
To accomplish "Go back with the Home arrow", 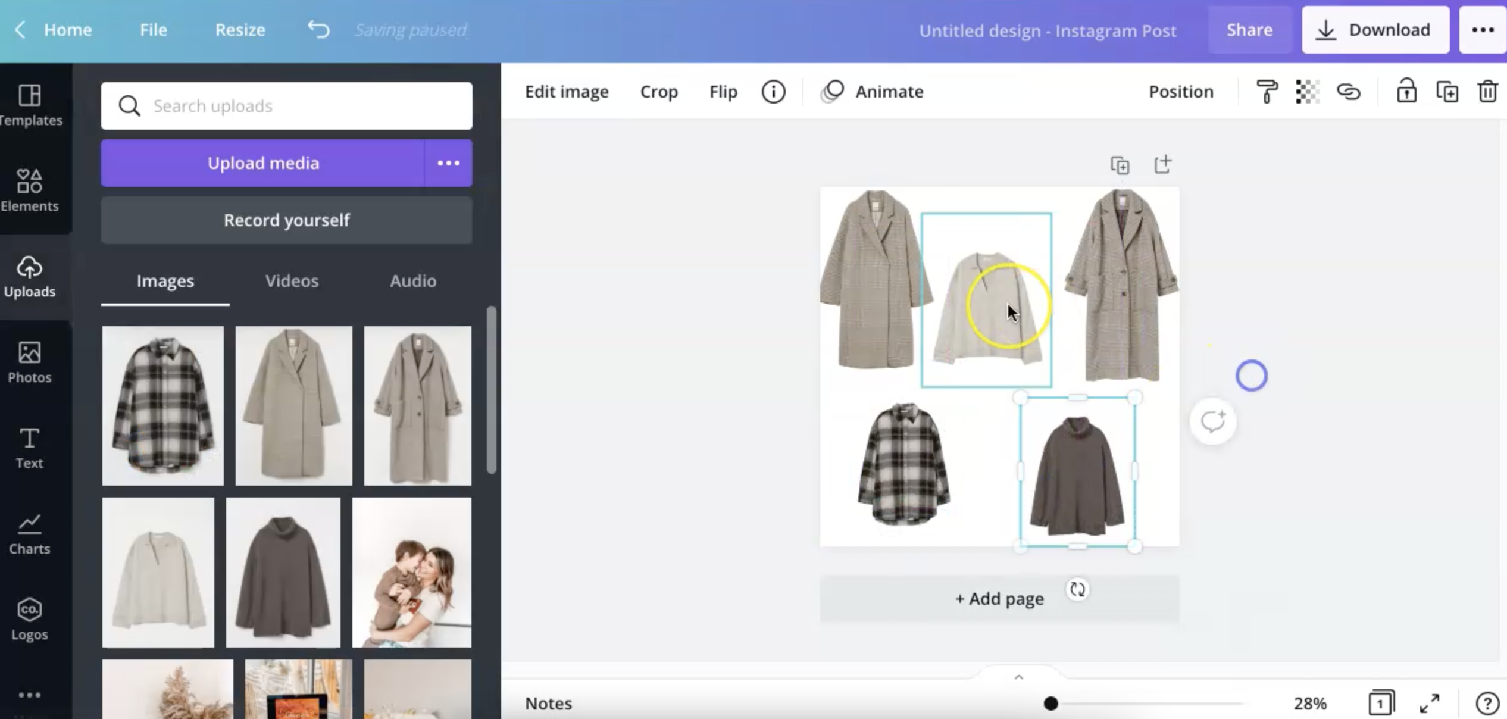I will point(20,29).
